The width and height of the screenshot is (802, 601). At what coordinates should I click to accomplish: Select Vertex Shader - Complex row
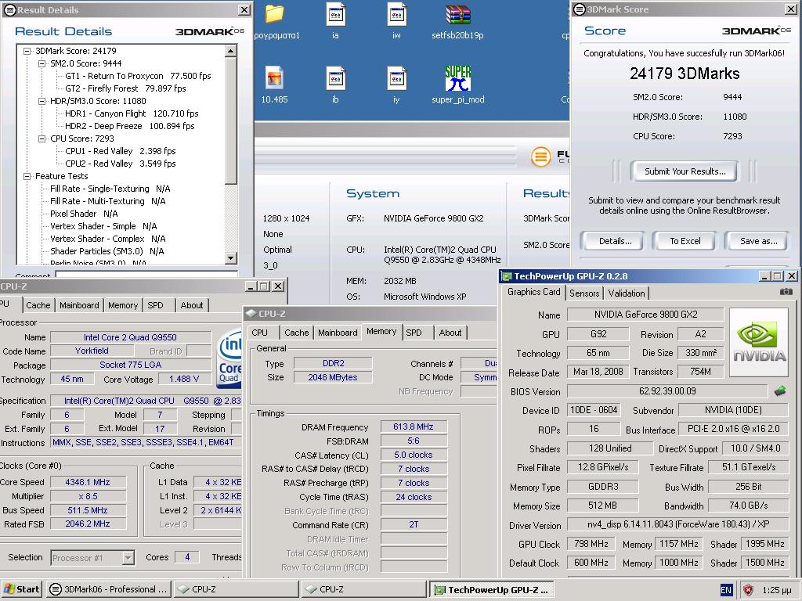107,239
